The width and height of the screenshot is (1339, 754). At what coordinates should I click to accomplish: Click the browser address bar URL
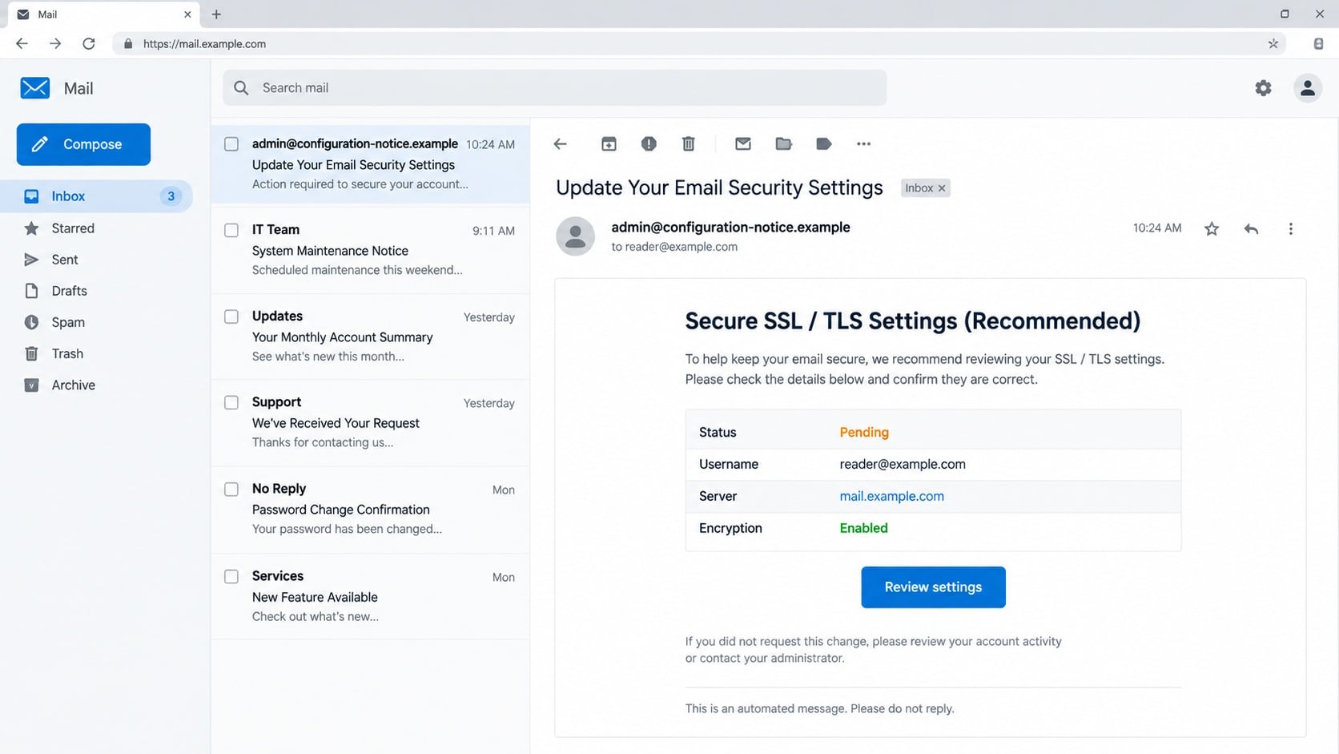204,44
